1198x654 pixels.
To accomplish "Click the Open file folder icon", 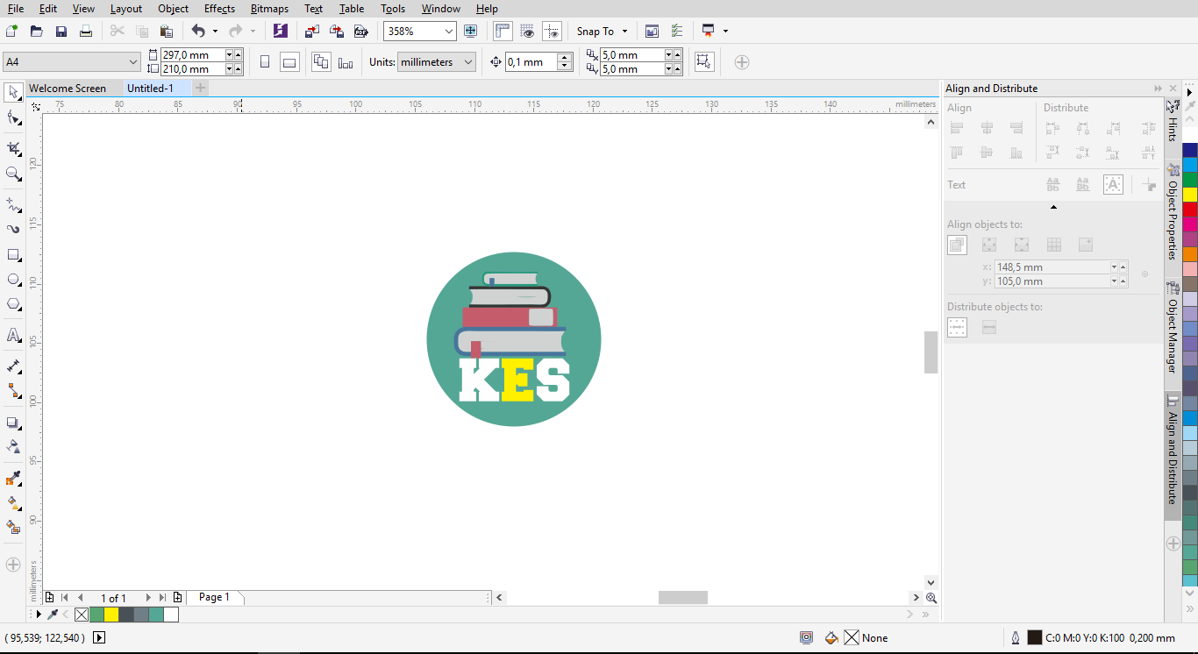I will (36, 31).
